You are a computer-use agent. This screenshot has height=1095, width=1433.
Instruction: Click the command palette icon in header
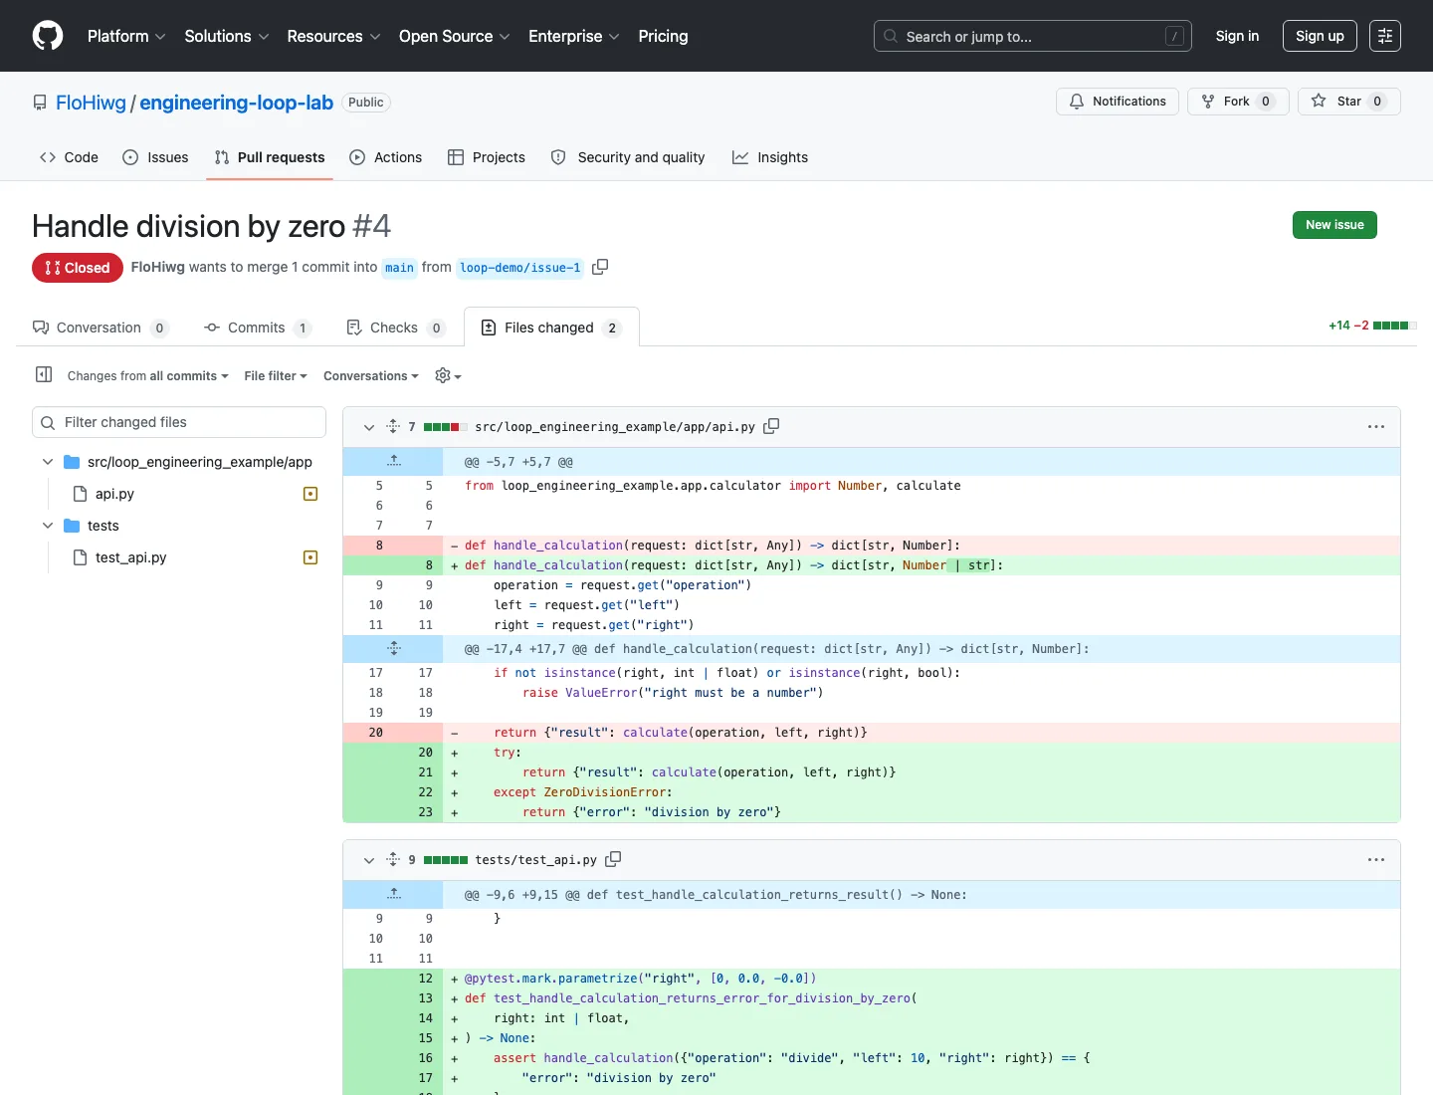pos(1384,36)
